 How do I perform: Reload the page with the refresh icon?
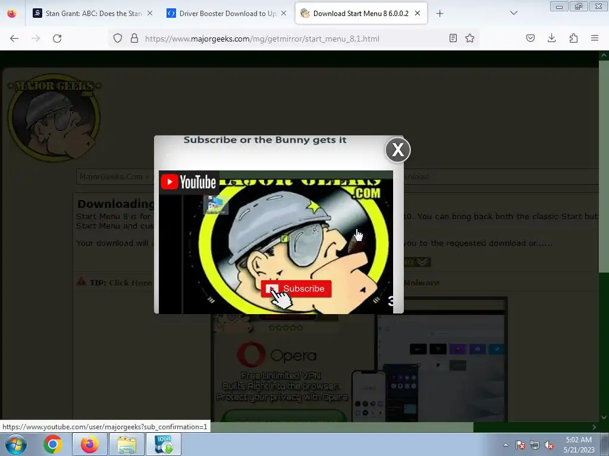click(57, 38)
